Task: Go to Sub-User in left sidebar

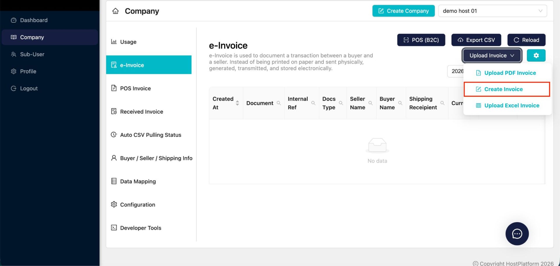Action: pyautogui.click(x=50, y=54)
